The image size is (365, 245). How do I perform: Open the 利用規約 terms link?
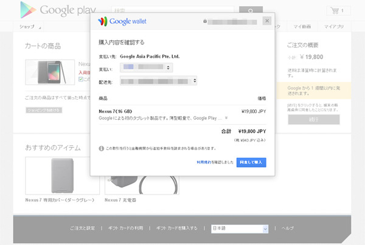point(204,162)
